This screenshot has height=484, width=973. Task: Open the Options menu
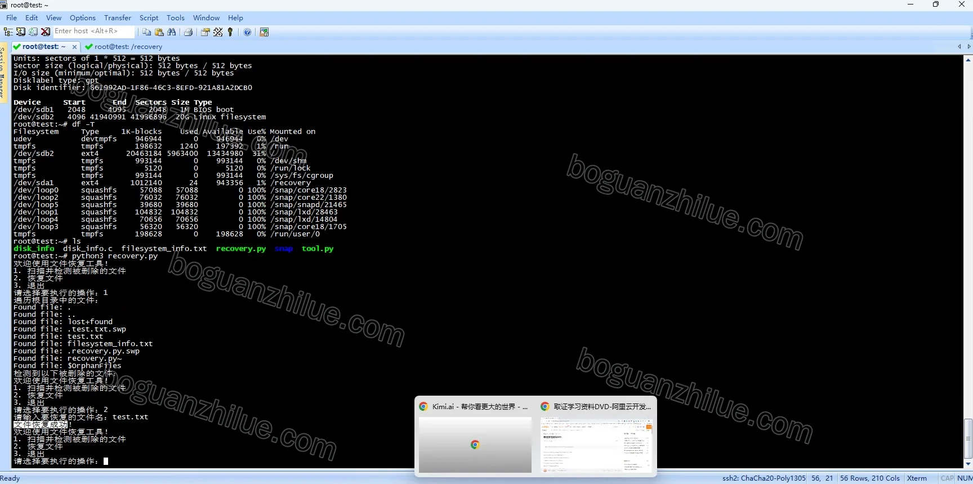coord(83,18)
